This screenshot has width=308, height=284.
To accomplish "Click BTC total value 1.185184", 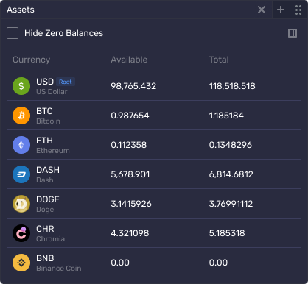I will click(226, 116).
